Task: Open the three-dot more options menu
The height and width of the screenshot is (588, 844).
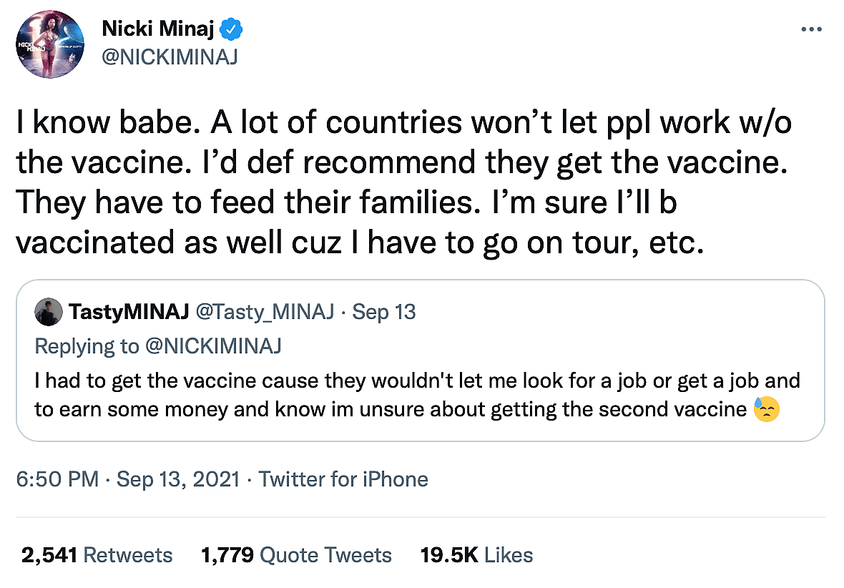Action: 812,29
